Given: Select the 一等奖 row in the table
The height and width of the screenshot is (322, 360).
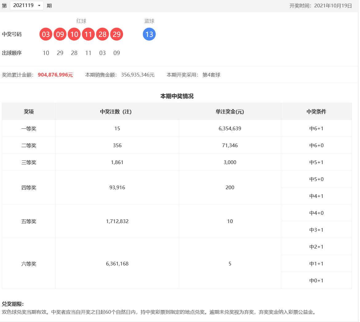Looking at the screenshot, I should point(29,128).
